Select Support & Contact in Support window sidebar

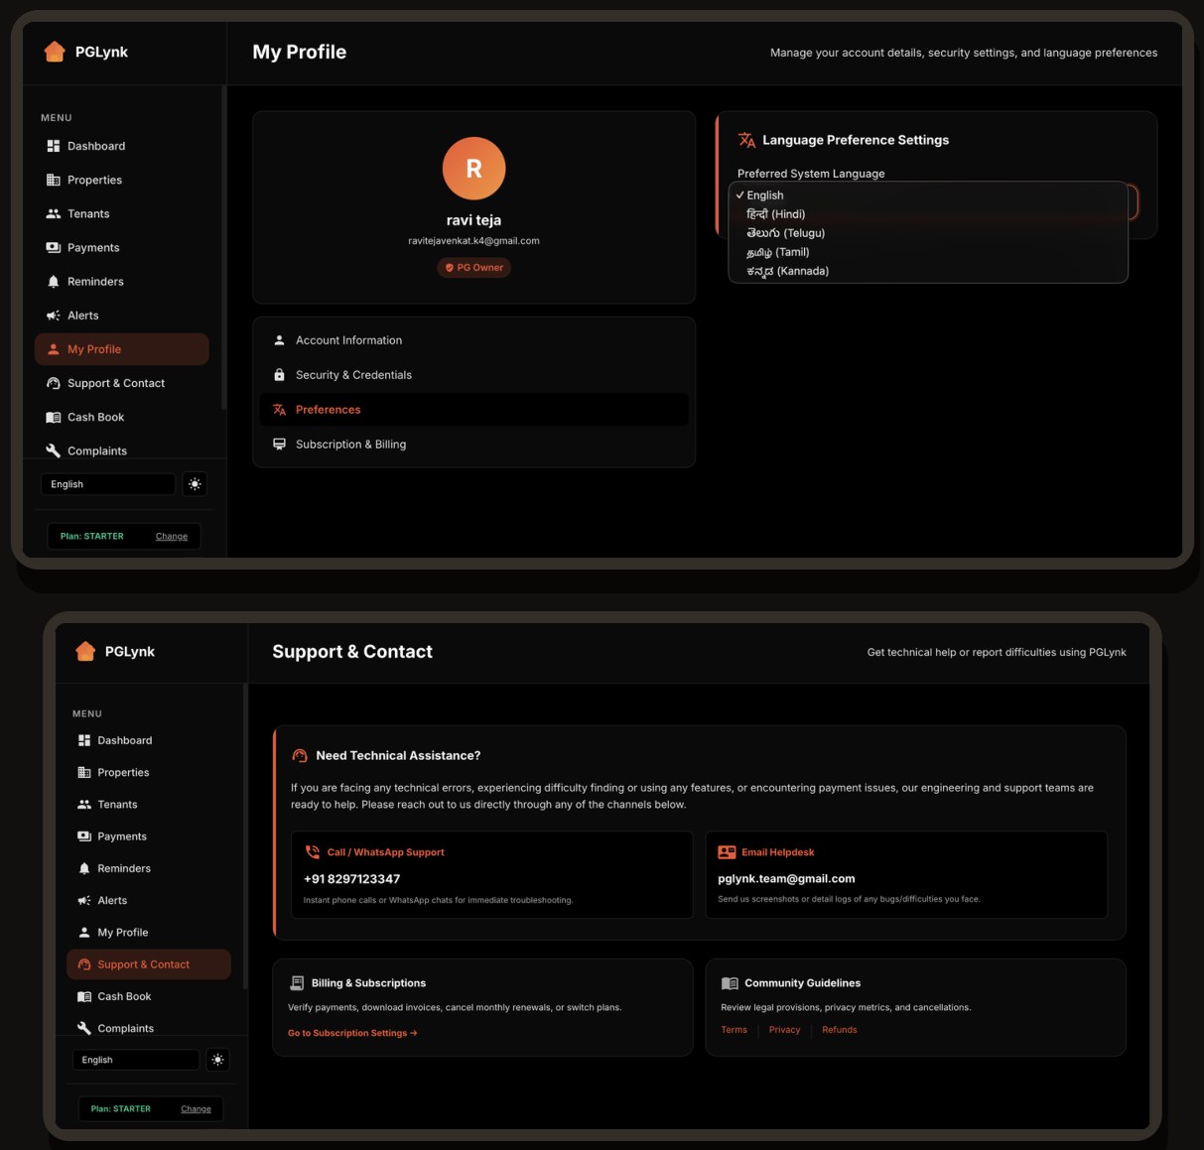click(x=148, y=964)
